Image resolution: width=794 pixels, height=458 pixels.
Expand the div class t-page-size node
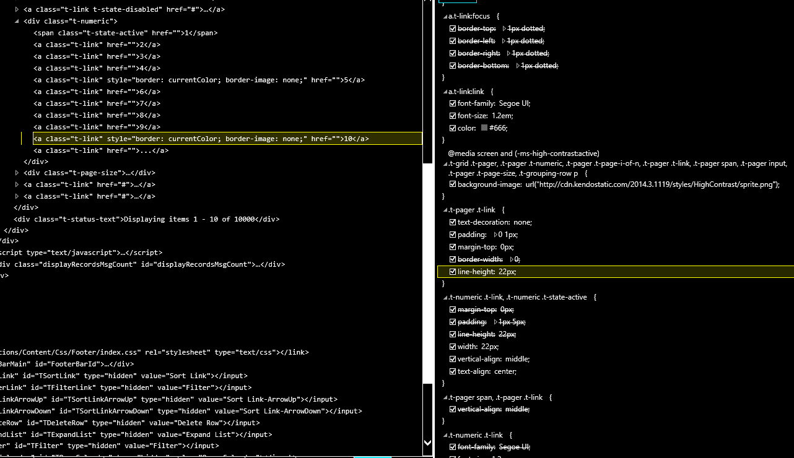[17, 173]
